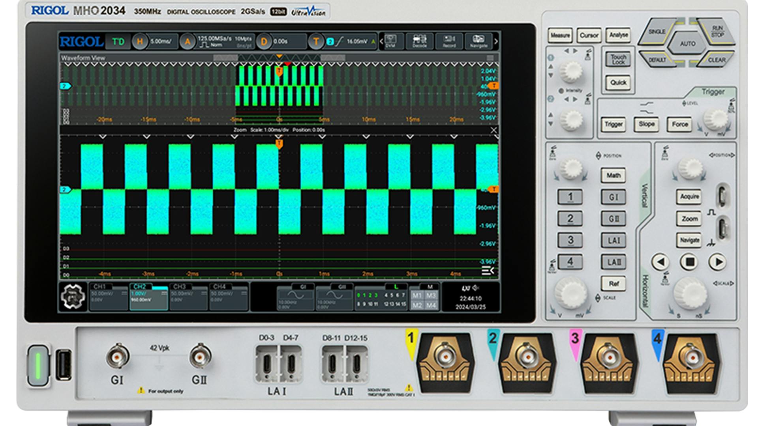Enable Touch Lock on the front panel
758x426 pixels.
[617, 58]
